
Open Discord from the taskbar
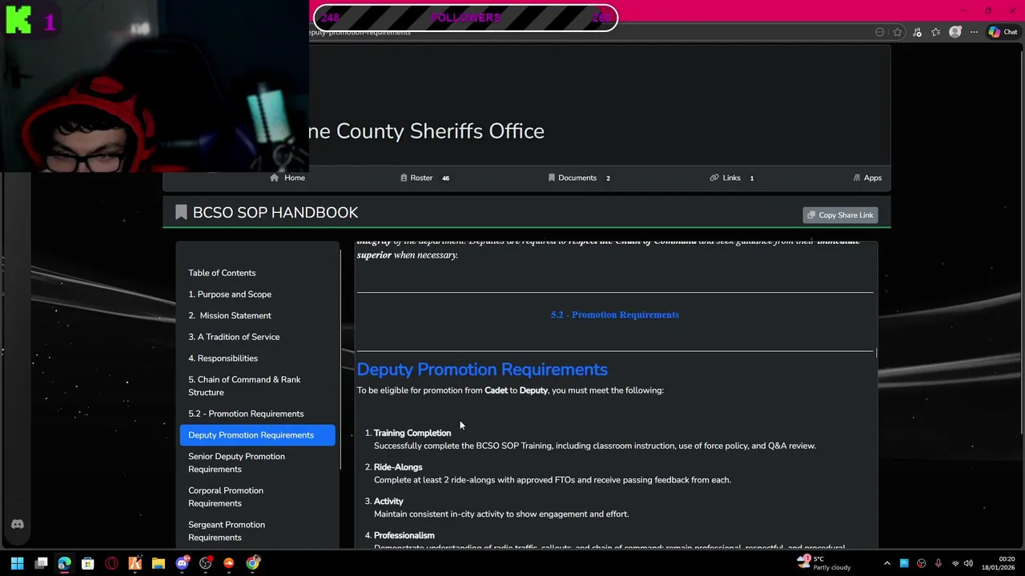click(182, 563)
